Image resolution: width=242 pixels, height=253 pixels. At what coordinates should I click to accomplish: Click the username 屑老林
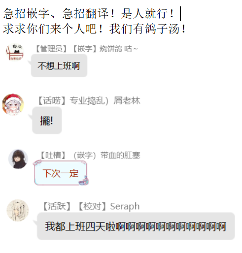[127, 100]
